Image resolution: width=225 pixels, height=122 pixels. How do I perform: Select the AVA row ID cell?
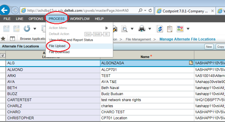click(x=53, y=82)
